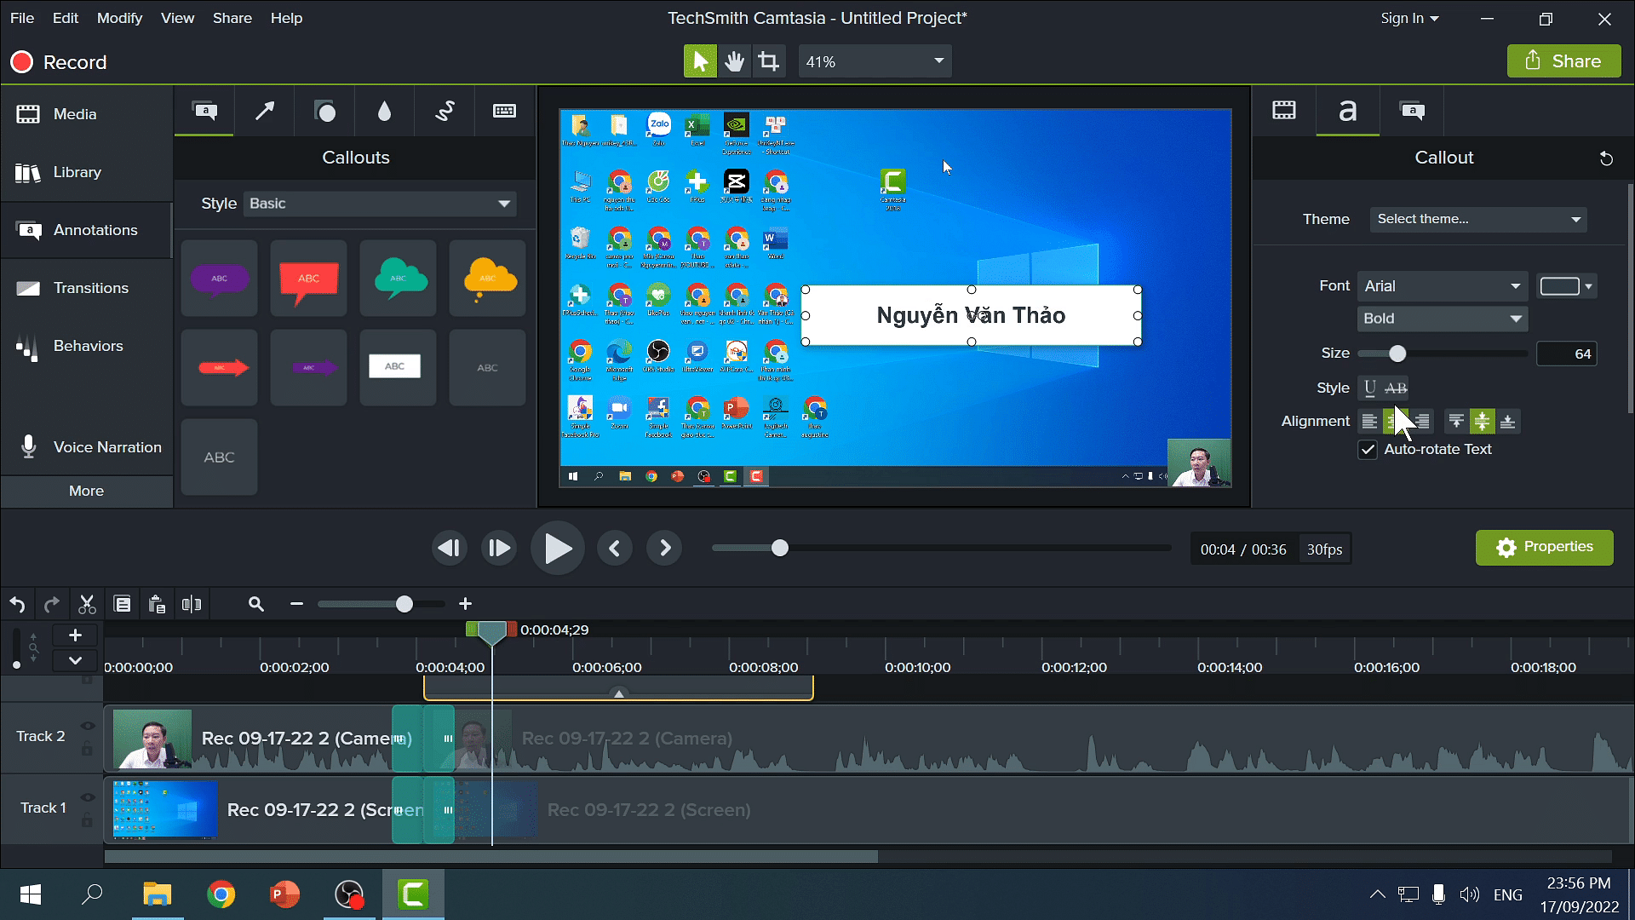Open Voice Narration in sidebar
Screen dimensions: 1635x920
(x=86, y=447)
